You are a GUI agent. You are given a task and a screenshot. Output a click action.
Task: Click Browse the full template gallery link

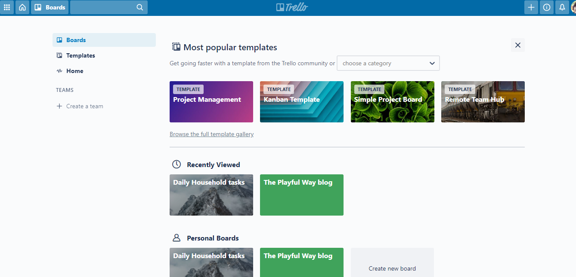[212, 134]
